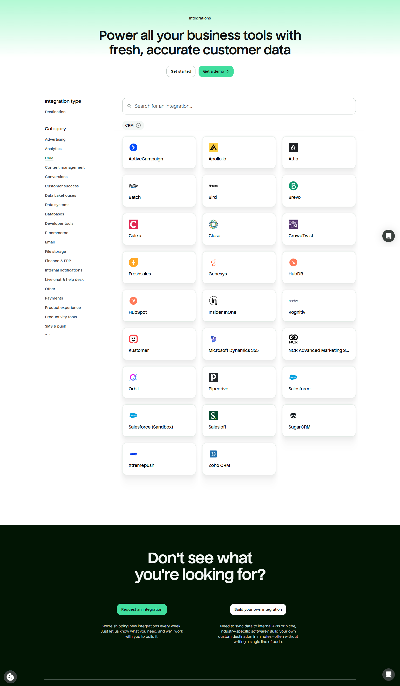400x686 pixels.
Task: Select Live chat & help desk category
Action: click(x=64, y=280)
